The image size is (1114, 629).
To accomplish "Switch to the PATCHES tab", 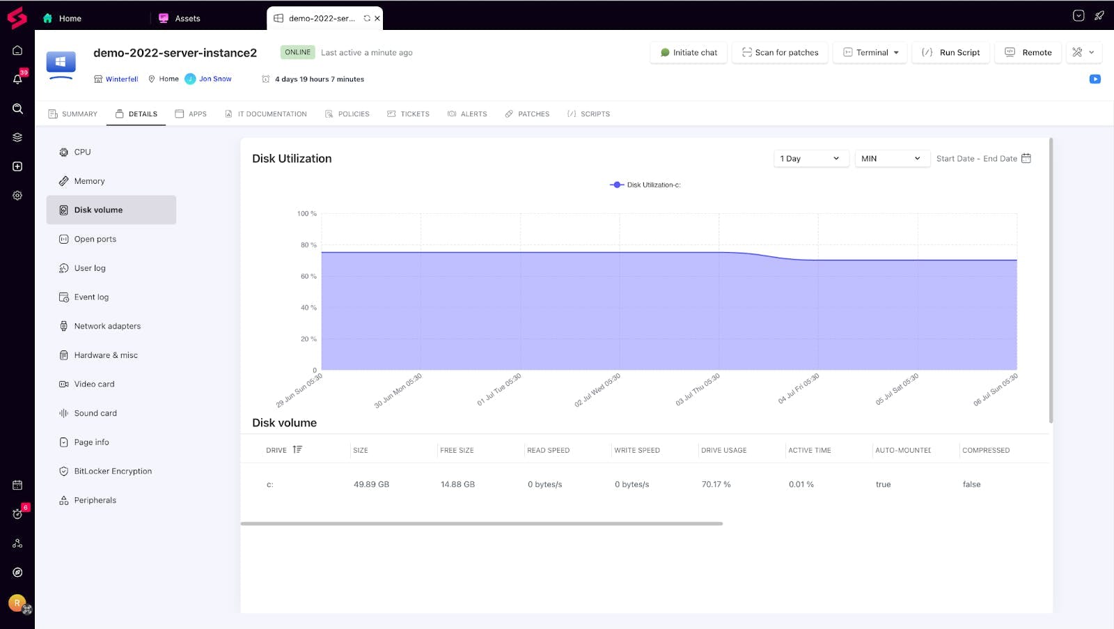I will [x=527, y=114].
